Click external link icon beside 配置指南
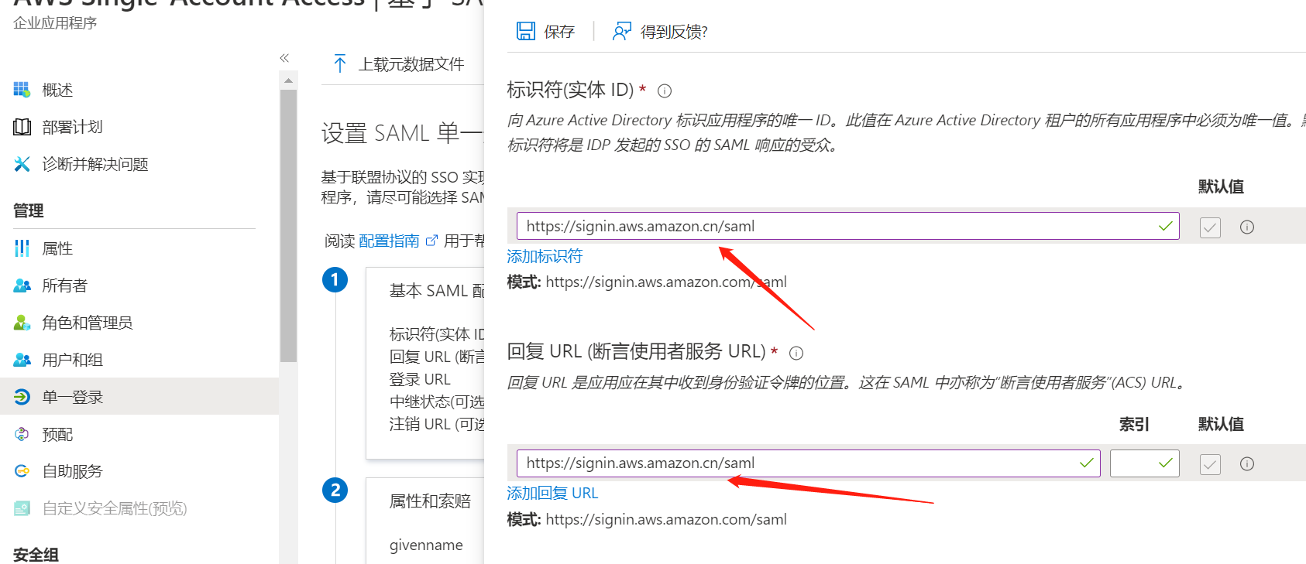 coord(431,241)
